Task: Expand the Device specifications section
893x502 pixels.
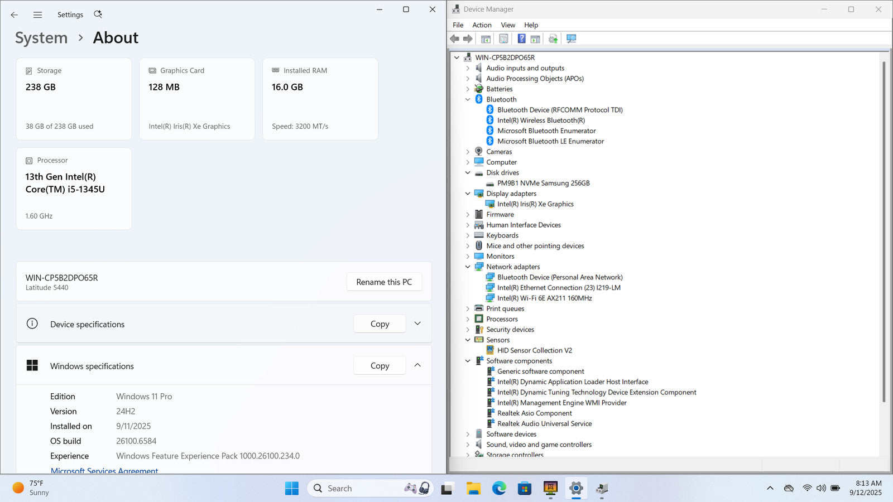Action: tap(417, 324)
